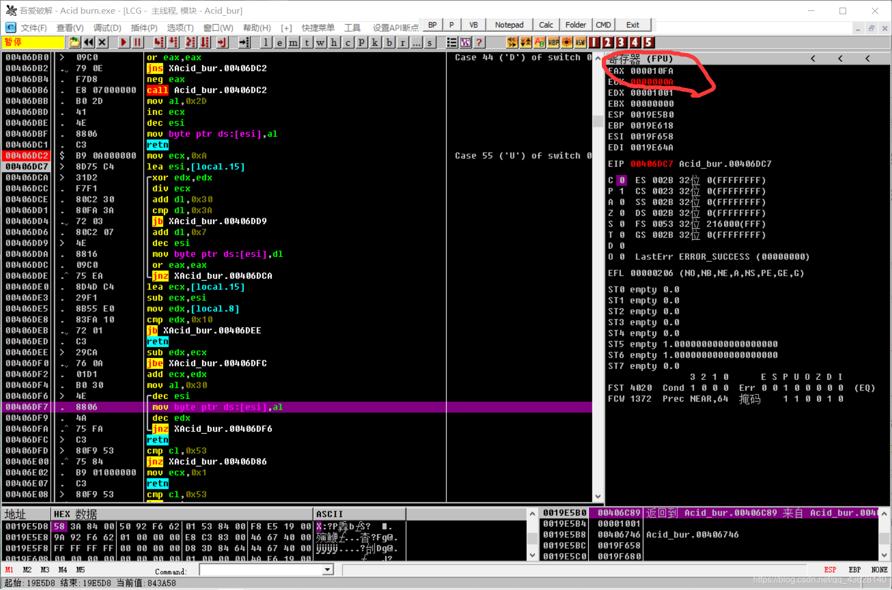The width and height of the screenshot is (892, 590).
Task: Open the Memory map with the 'm' button
Action: 294,42
